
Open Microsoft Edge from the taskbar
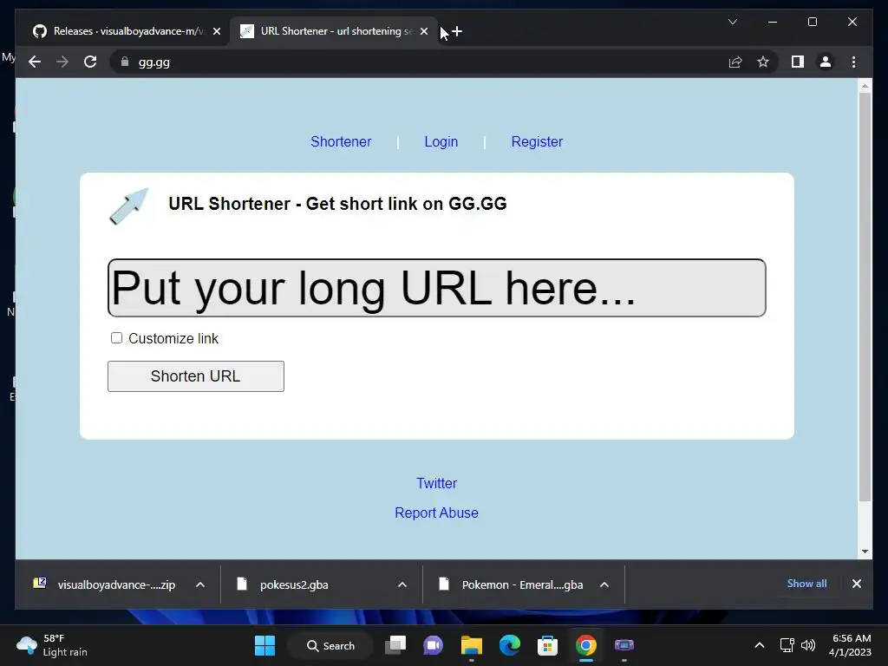pyautogui.click(x=509, y=645)
